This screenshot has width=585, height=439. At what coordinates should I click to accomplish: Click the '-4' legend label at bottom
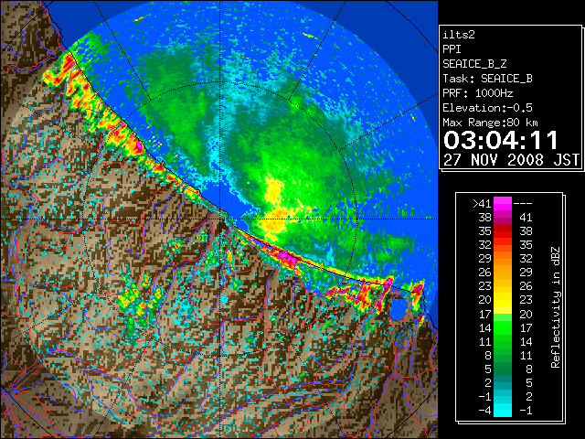pos(484,411)
